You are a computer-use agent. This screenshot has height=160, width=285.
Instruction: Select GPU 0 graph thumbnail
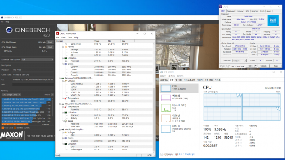pyautogui.click(x=166, y=129)
